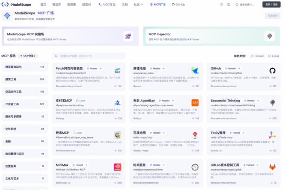284x190 pixels.
Task: Select the 交流协作工具 category
Action: pyautogui.click(x=25, y=92)
